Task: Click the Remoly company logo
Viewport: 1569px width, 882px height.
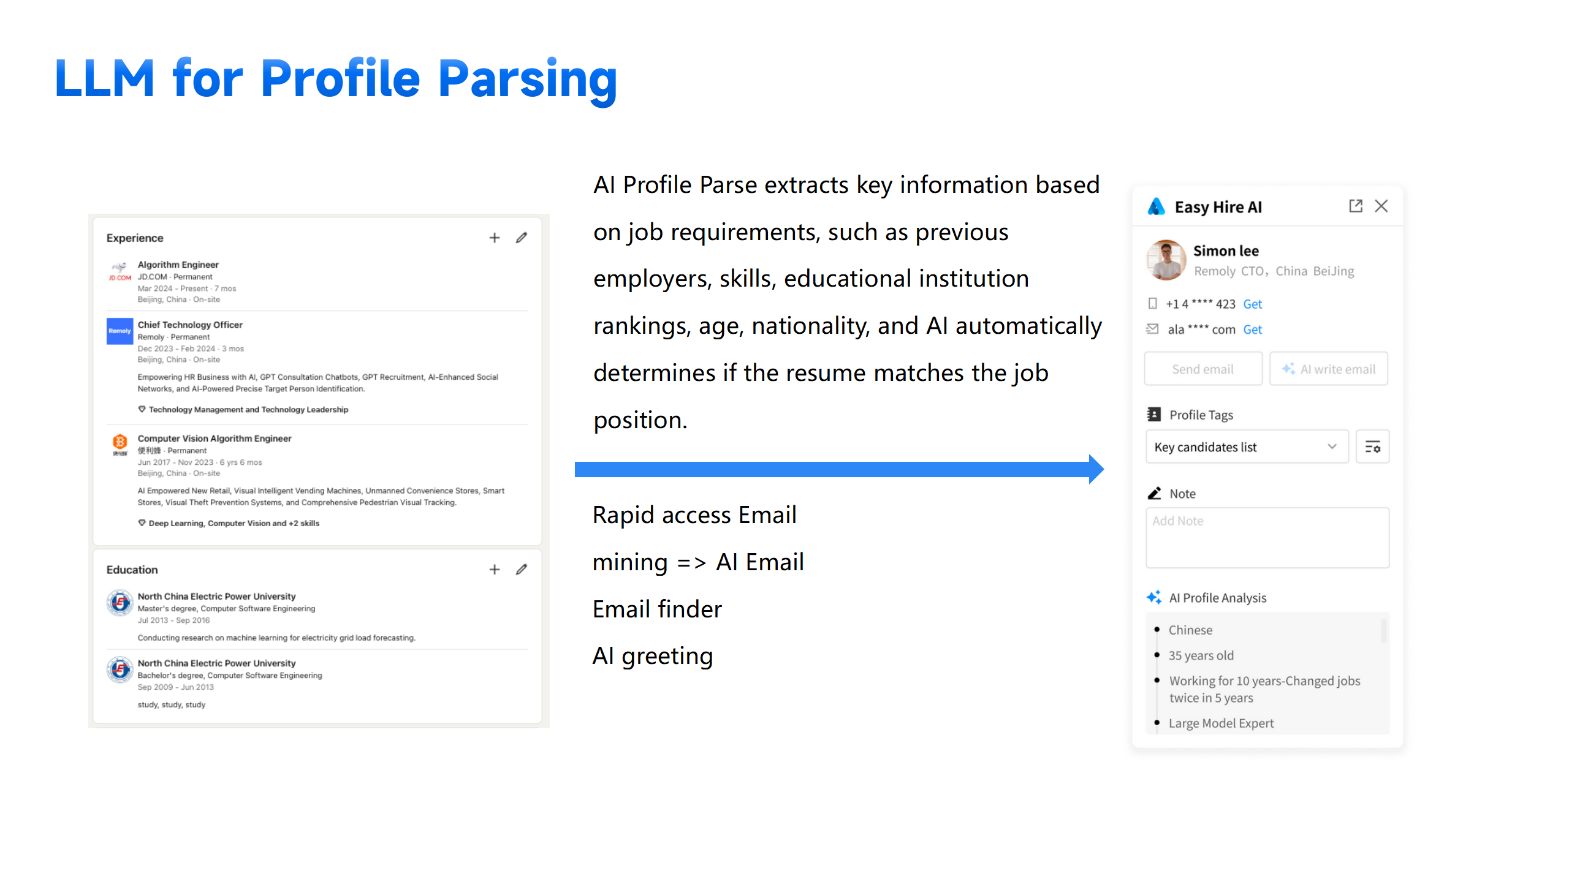Action: coord(120,331)
